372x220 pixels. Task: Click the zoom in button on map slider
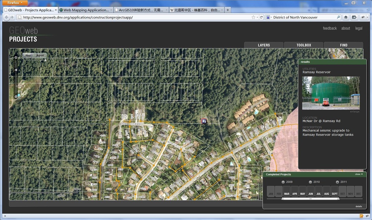click(x=16, y=57)
